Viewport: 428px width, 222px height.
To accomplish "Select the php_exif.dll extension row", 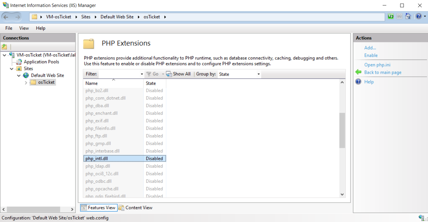I will pyautogui.click(x=125, y=121).
